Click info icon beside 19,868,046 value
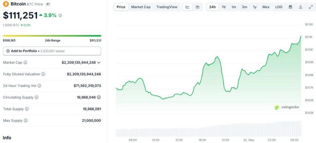 coord(99,97)
